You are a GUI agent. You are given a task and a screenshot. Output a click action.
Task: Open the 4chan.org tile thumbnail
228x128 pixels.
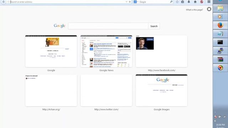51,90
